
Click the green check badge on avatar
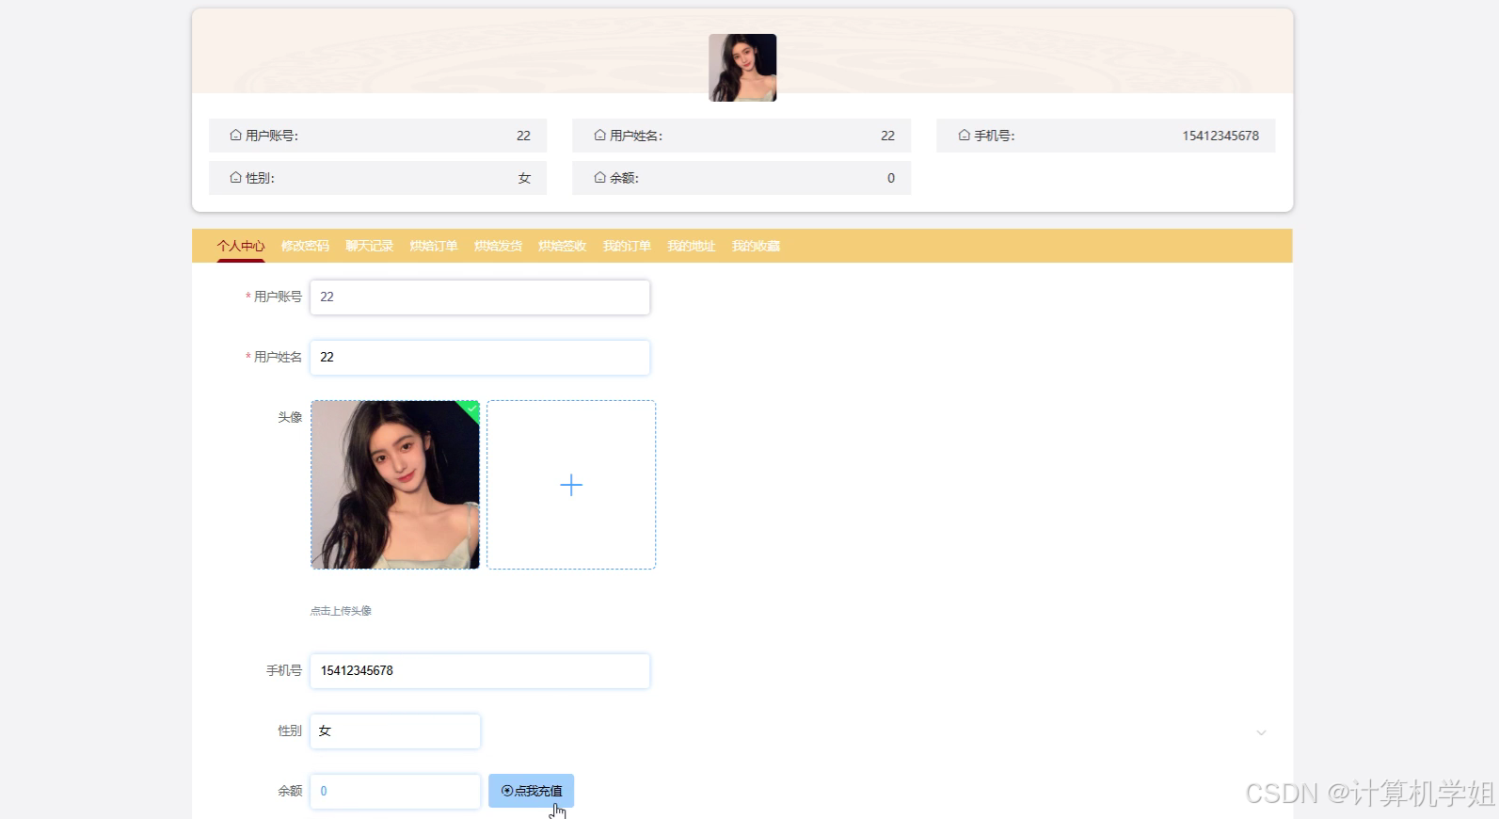pos(470,408)
